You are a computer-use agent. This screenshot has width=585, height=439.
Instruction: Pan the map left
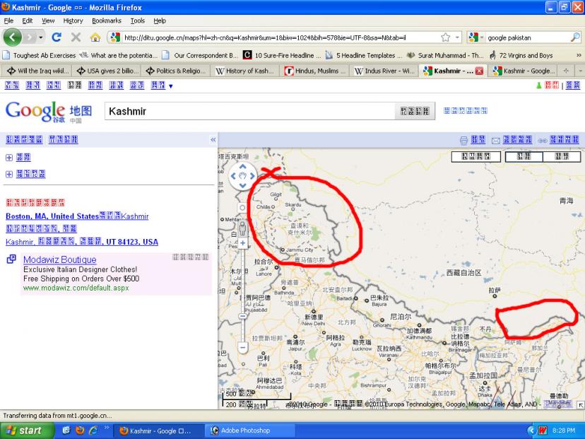pyautogui.click(x=233, y=176)
